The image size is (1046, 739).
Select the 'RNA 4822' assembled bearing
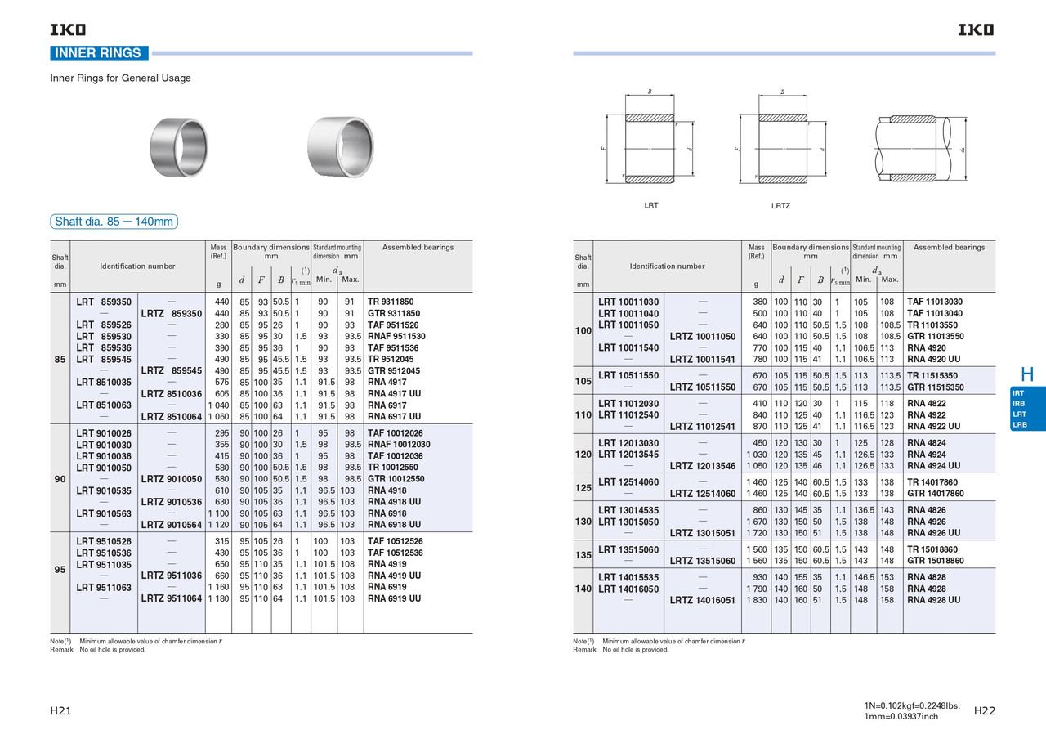click(x=927, y=403)
